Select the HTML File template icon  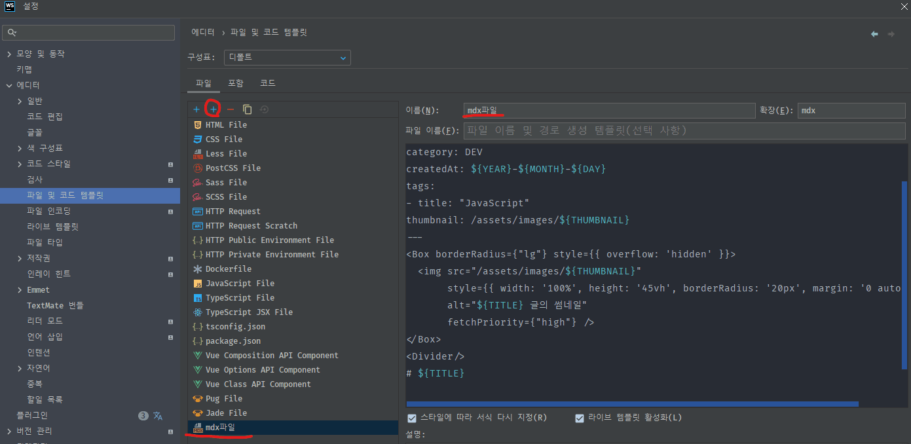point(198,125)
